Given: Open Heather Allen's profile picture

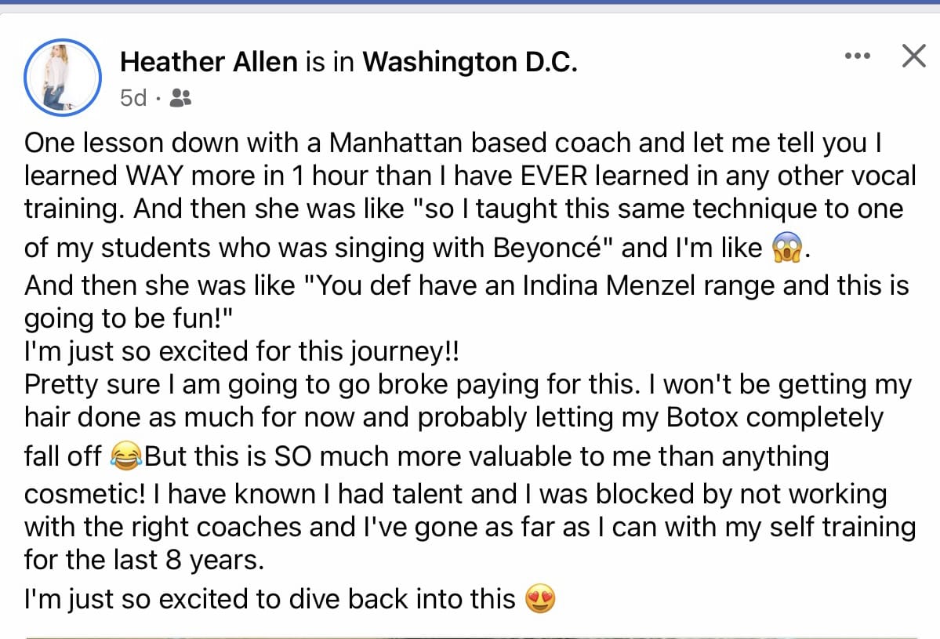Looking at the screenshot, I should click(63, 78).
